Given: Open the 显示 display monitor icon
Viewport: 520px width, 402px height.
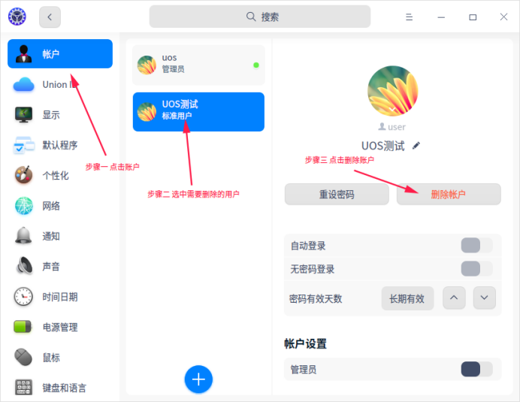Looking at the screenshot, I should (x=23, y=115).
